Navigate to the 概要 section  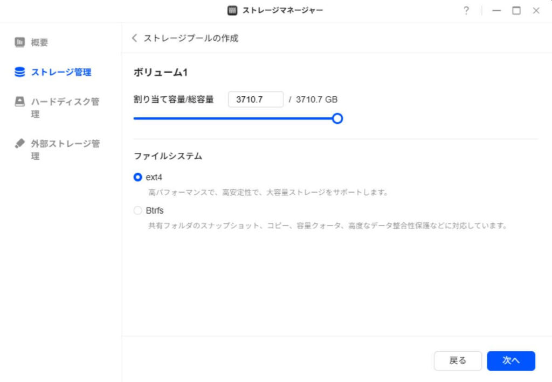(40, 42)
